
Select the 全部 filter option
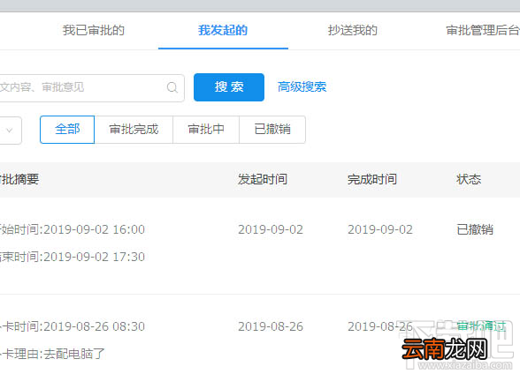[67, 130]
